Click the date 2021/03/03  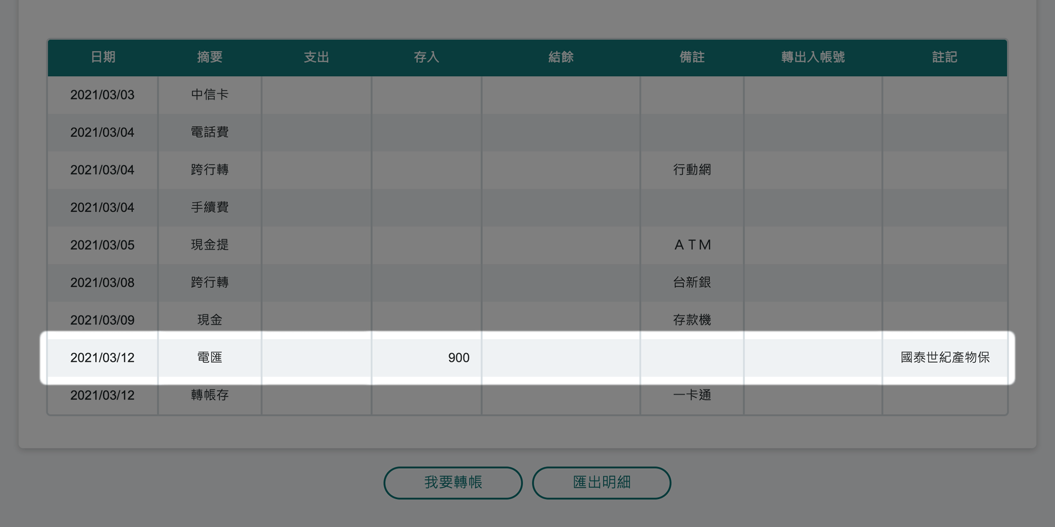pyautogui.click(x=102, y=95)
